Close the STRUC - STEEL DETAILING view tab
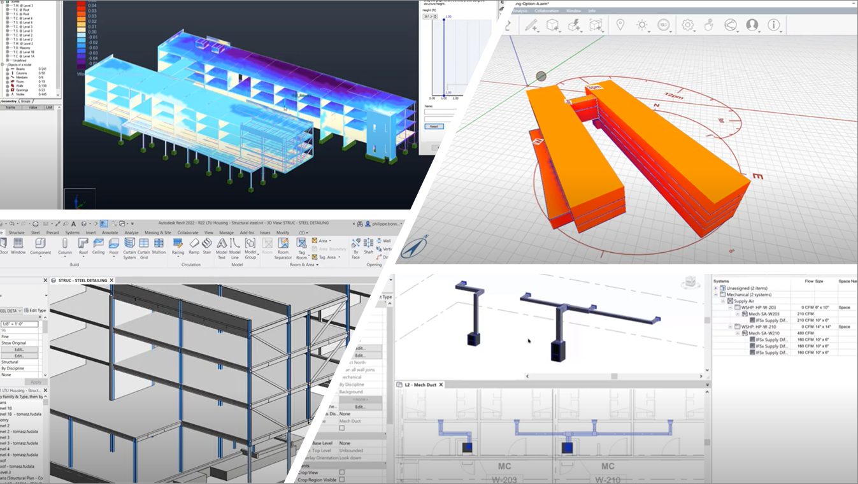Viewport: 858px width, 484px height. pos(113,280)
